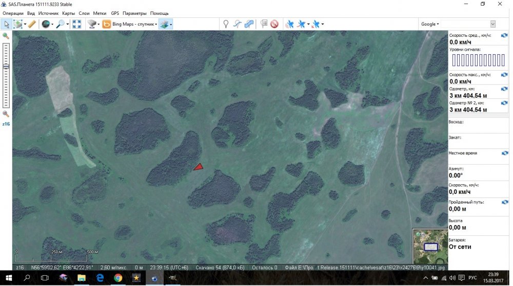Select the add path tool
The width and height of the screenshot is (513, 286).
(x=237, y=24)
